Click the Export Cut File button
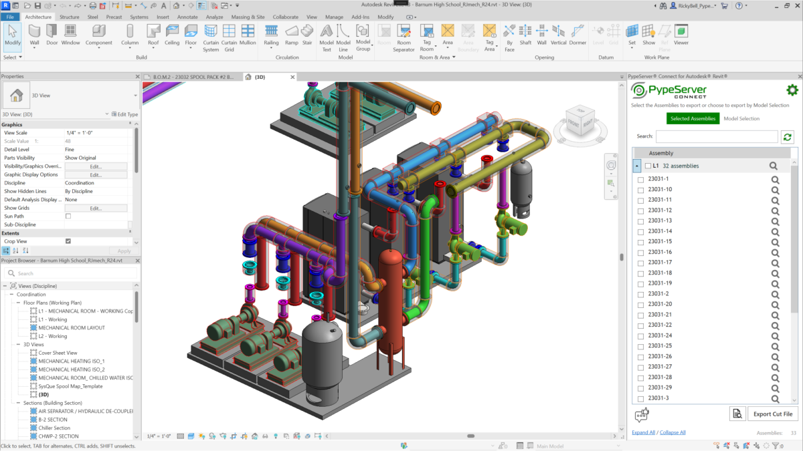Screen dimensions: 803x451 [x=772, y=414]
